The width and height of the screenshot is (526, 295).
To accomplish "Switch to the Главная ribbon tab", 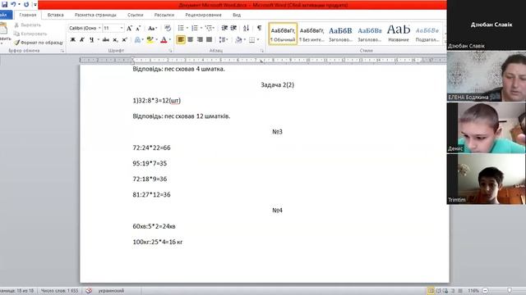I will (27, 15).
